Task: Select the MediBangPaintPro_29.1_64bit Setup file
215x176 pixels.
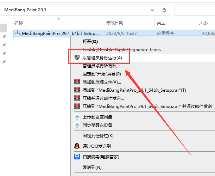Action: 61,34
